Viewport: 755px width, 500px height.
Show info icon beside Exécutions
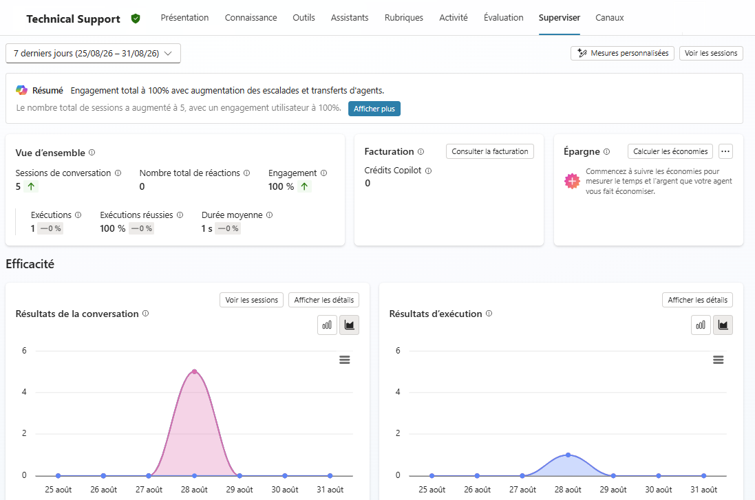[78, 215]
